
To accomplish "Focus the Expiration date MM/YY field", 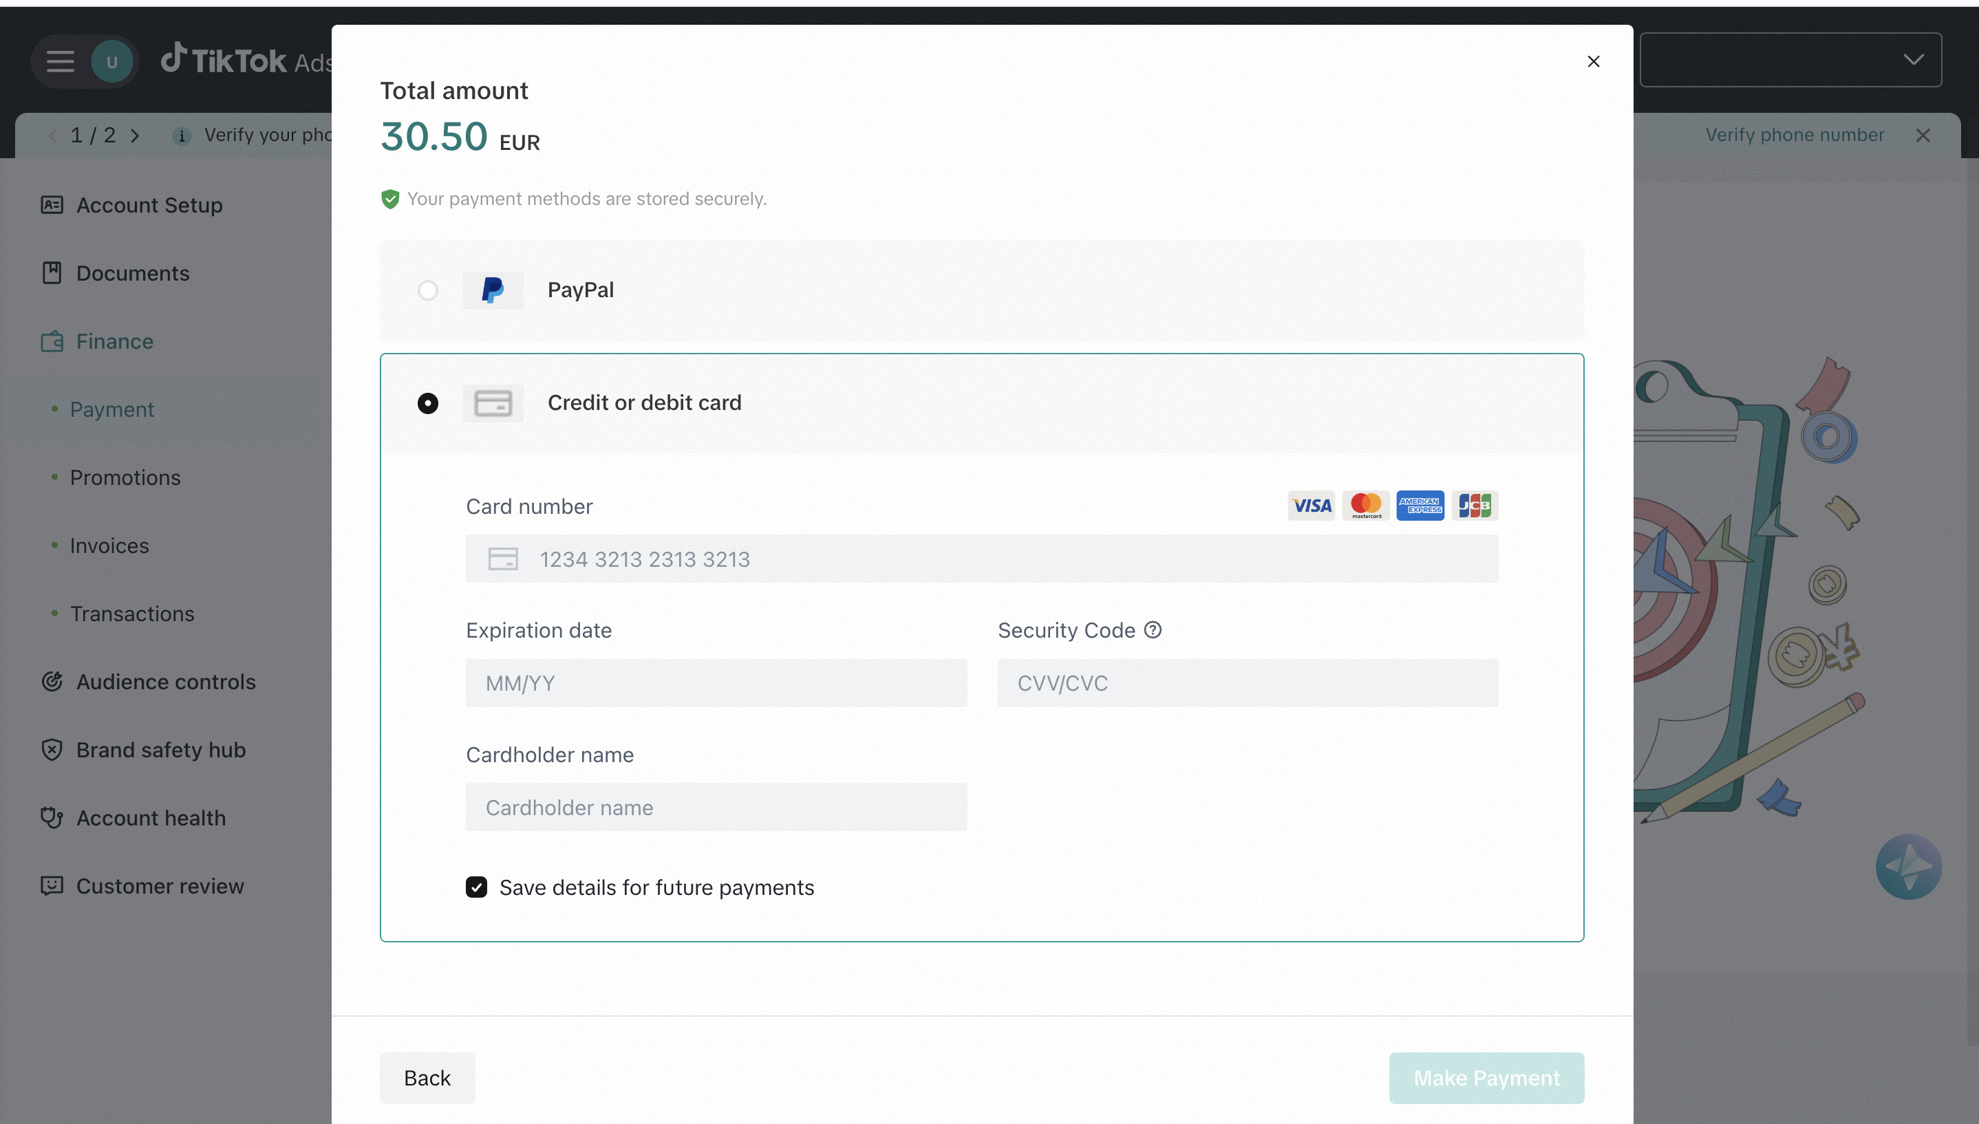I will click(x=716, y=682).
